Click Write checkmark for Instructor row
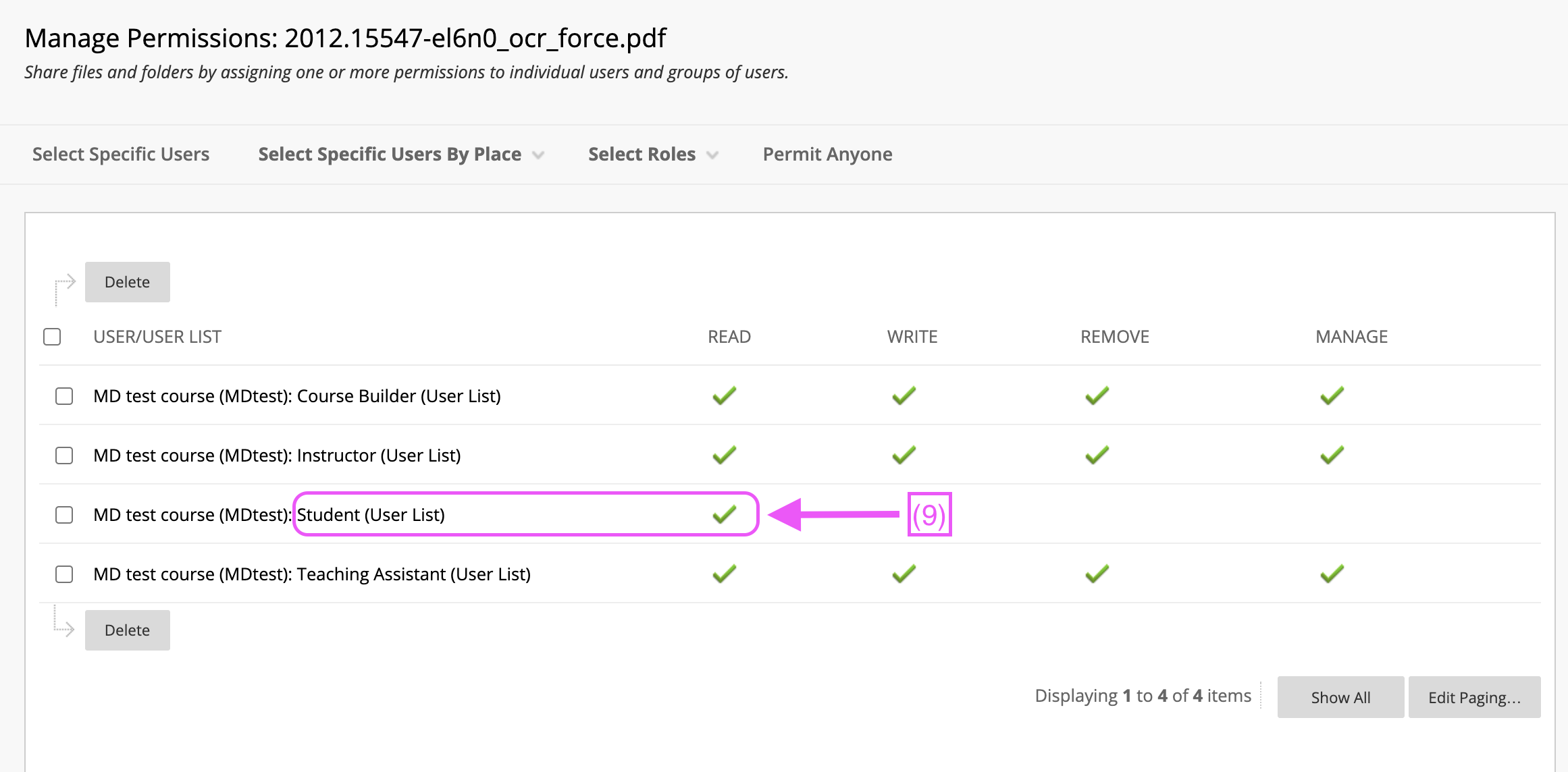The image size is (1568, 772). (x=904, y=455)
